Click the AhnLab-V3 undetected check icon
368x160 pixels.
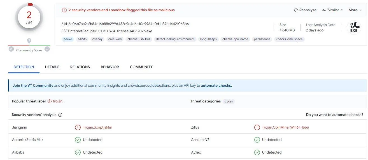(x=257, y=140)
